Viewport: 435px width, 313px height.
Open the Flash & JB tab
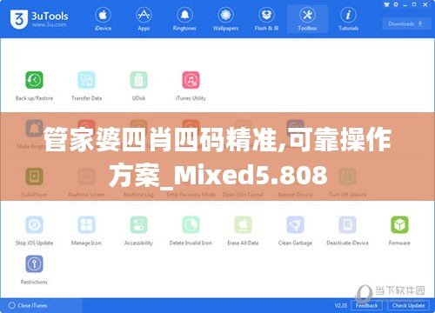click(x=266, y=19)
